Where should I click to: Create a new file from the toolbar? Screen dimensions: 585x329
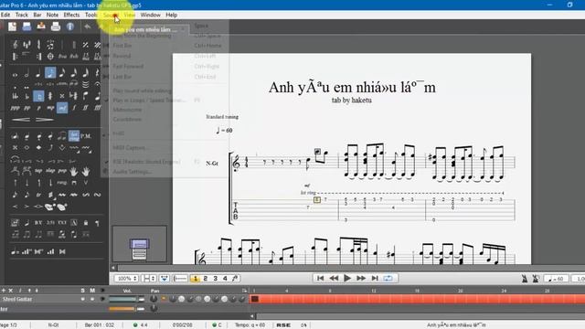pos(12,27)
